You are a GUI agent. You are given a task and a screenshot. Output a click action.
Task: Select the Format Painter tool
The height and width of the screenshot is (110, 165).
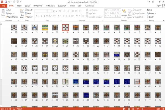pyautogui.click(x=12, y=17)
